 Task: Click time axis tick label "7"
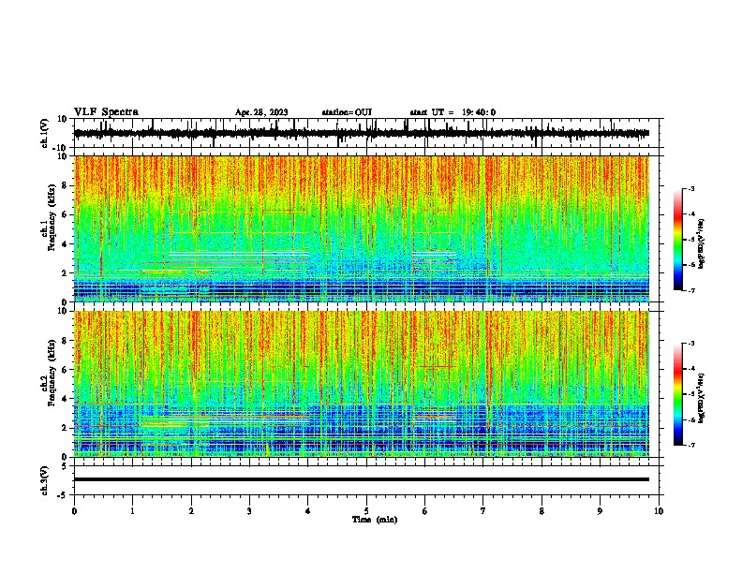pyautogui.click(x=483, y=511)
